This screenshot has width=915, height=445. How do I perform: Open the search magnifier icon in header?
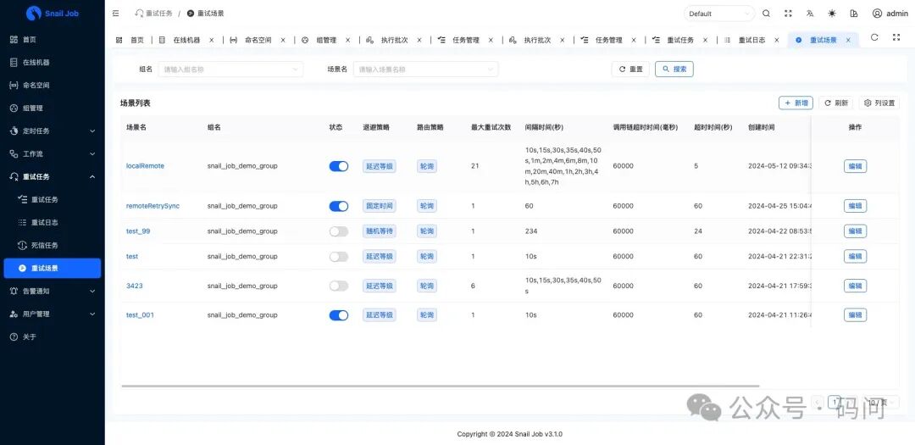767,14
